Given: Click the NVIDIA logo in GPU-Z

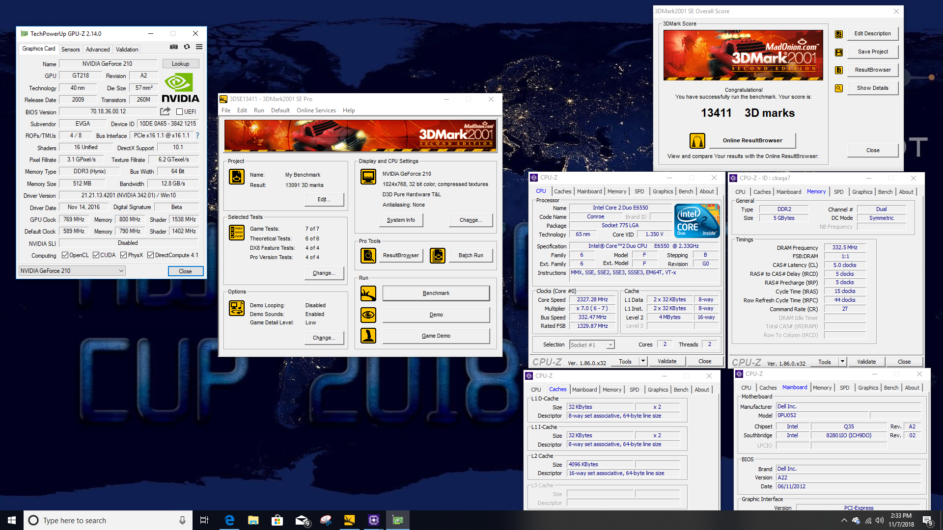Looking at the screenshot, I should (180, 88).
